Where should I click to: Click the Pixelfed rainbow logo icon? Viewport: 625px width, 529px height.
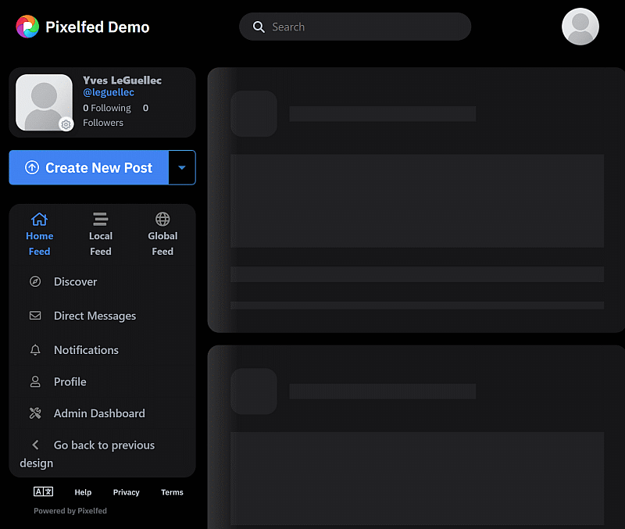27,27
